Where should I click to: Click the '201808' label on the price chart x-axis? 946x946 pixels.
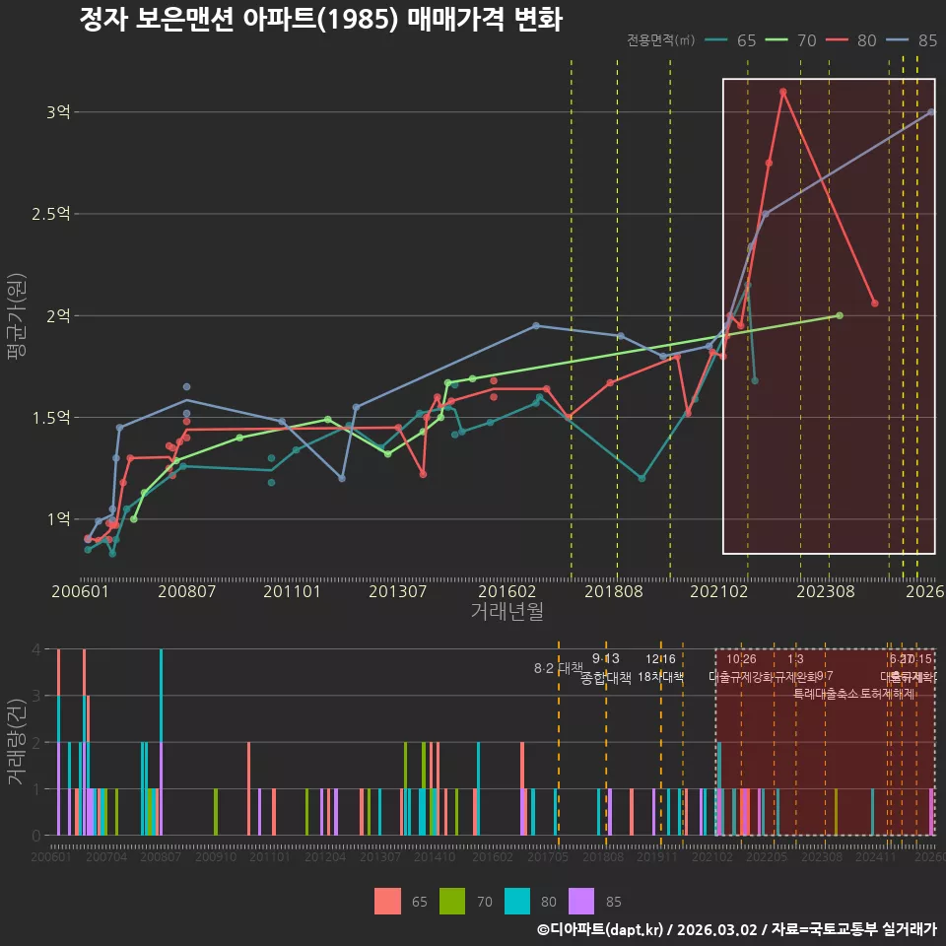point(614,591)
